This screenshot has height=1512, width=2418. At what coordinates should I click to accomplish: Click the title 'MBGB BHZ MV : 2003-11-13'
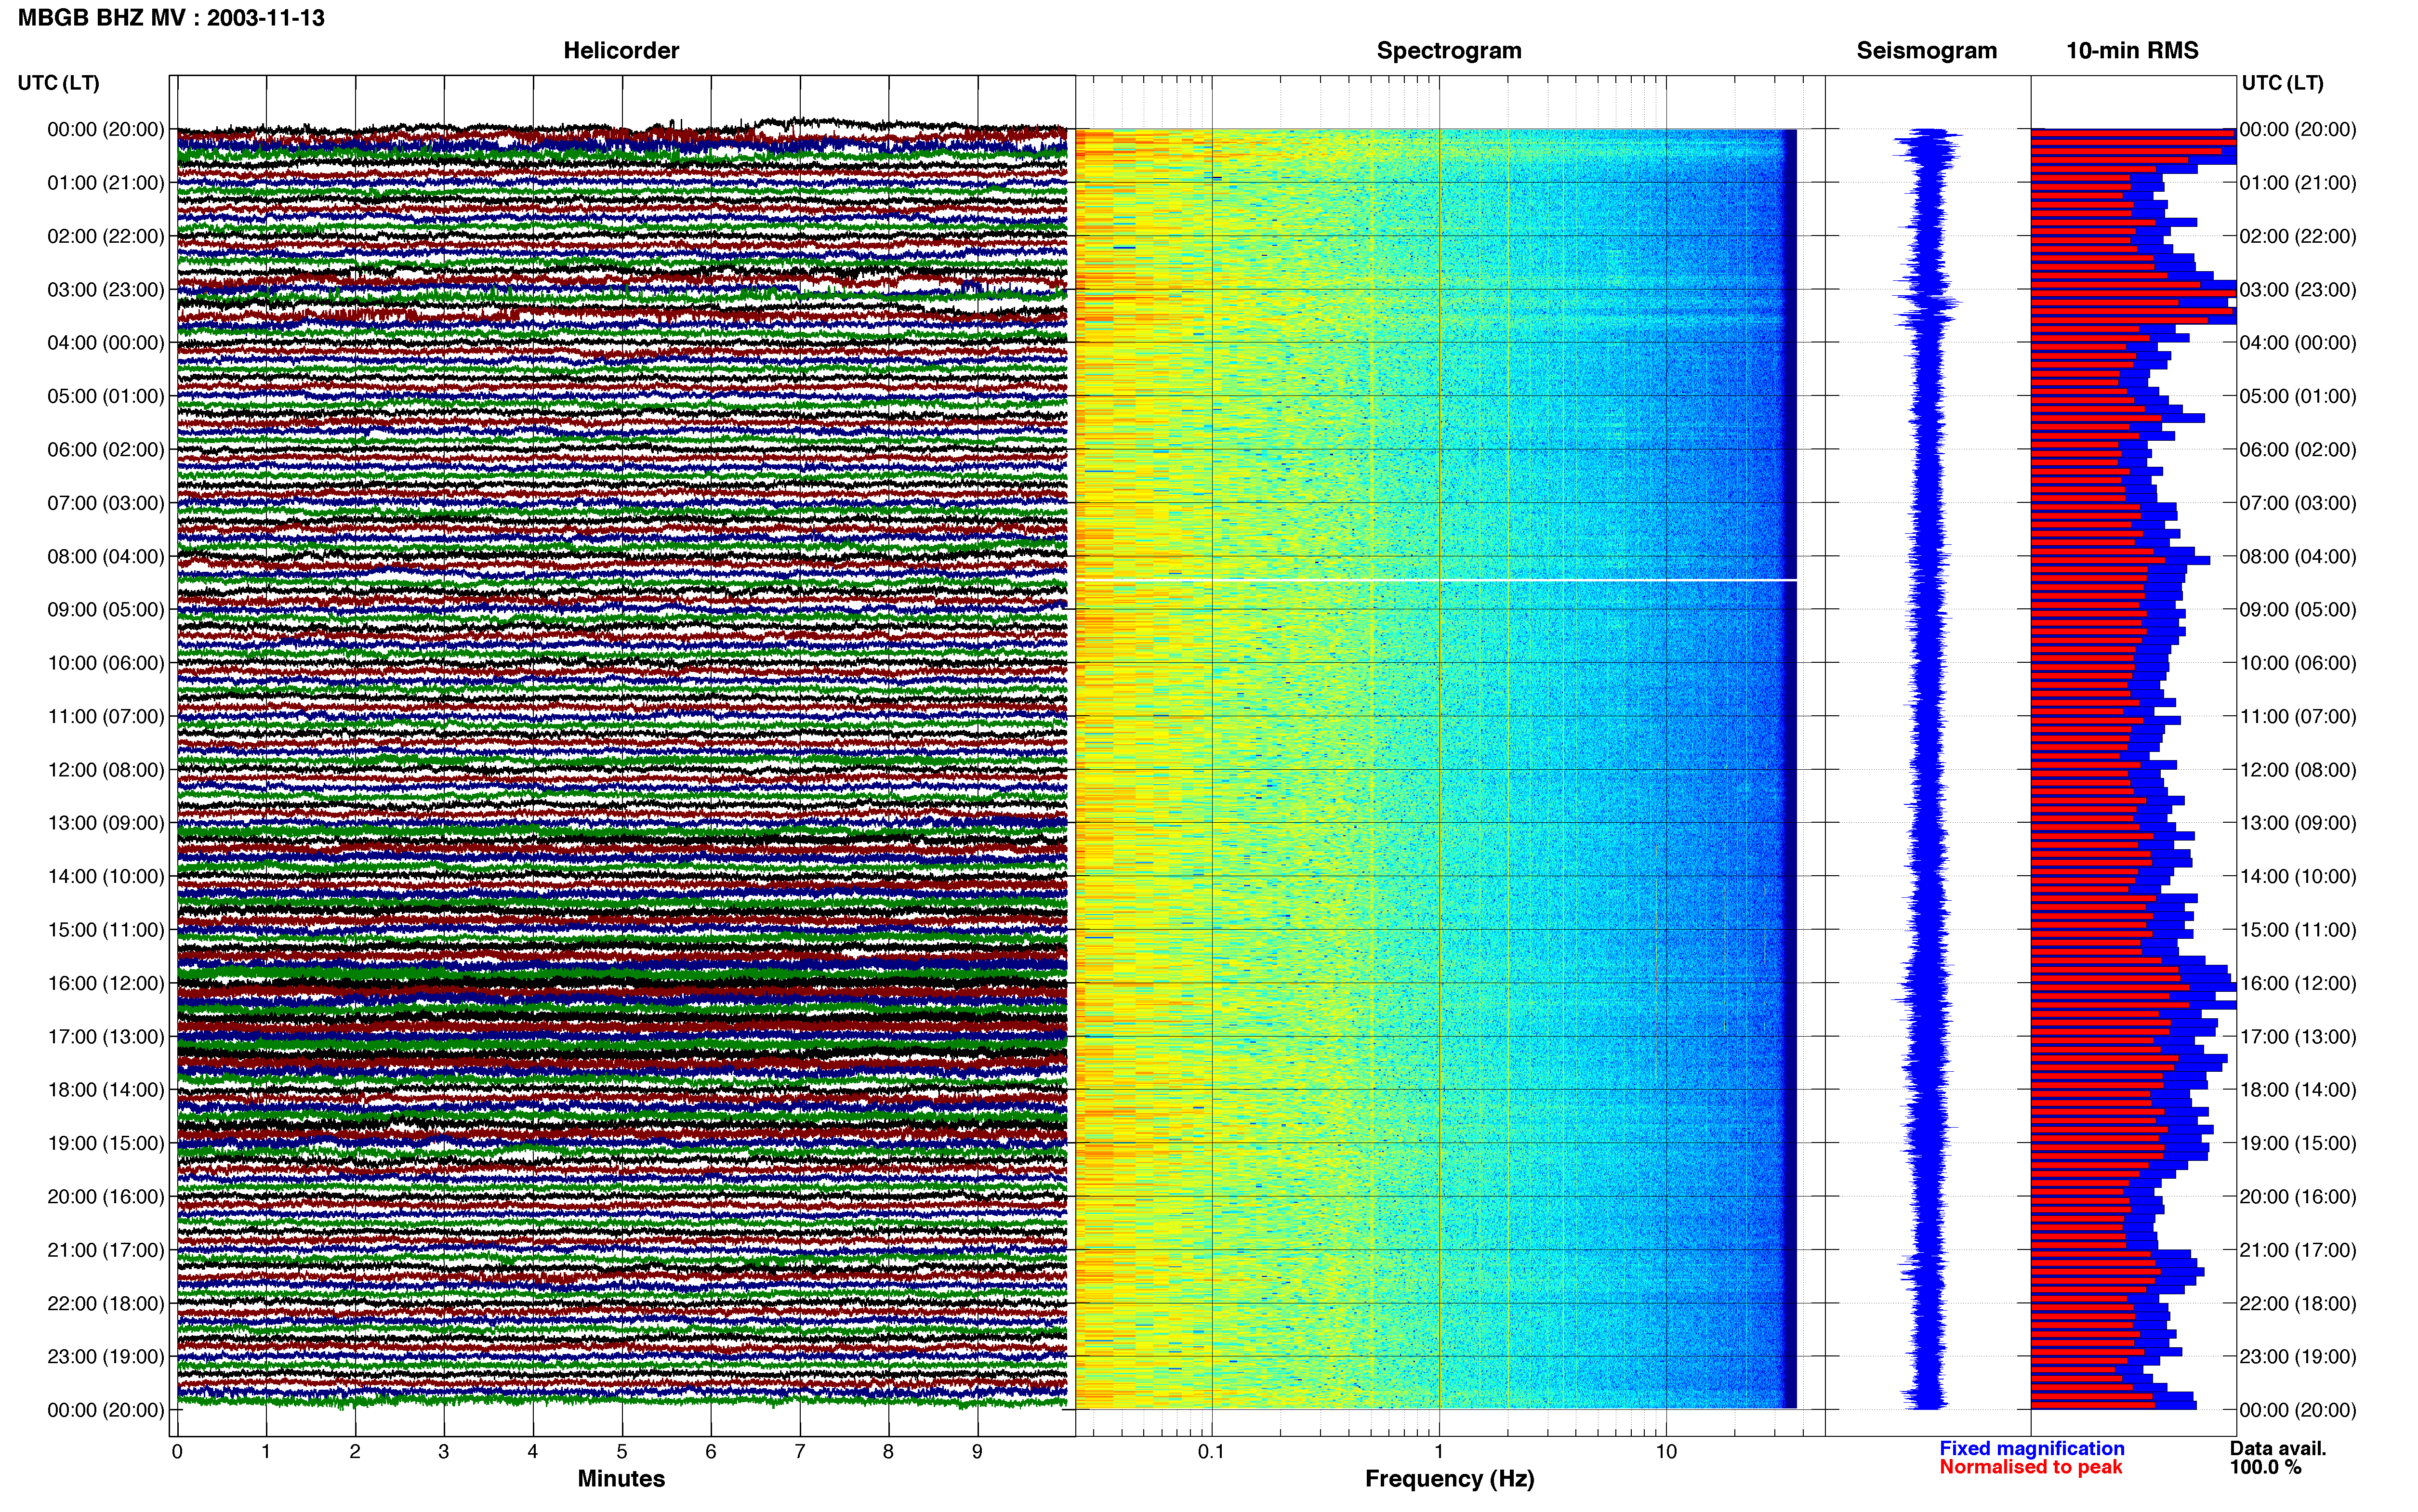point(171,18)
